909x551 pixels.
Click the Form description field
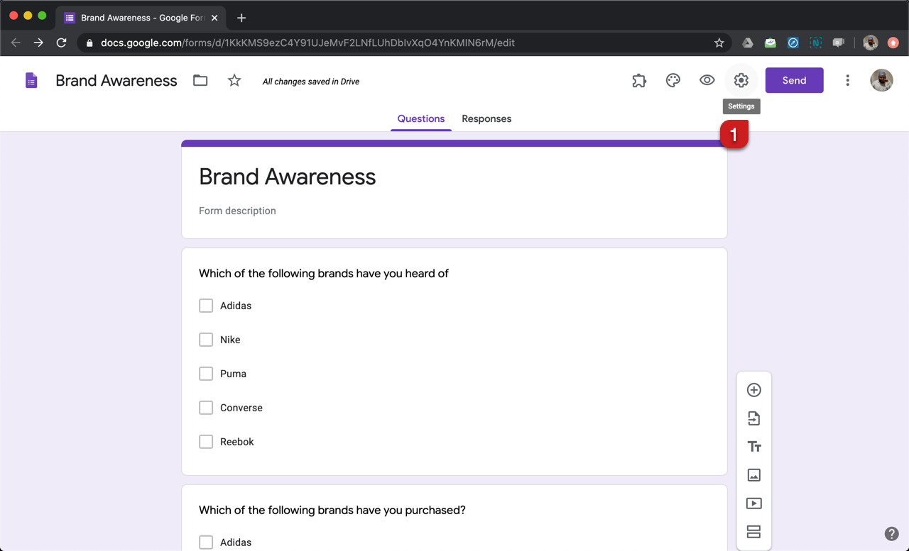(x=237, y=211)
